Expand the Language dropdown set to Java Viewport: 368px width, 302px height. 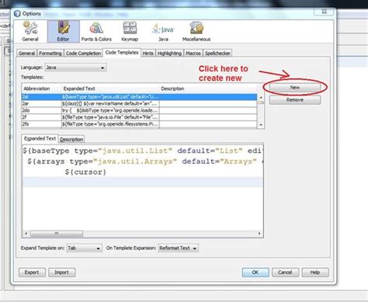click(x=75, y=68)
